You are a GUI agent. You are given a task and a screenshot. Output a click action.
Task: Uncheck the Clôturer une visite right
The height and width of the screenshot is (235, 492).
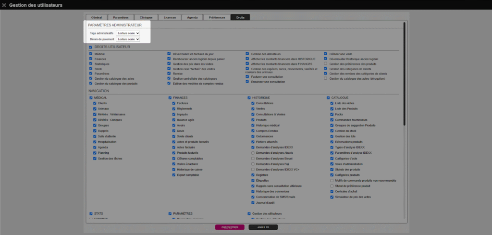[326, 54]
